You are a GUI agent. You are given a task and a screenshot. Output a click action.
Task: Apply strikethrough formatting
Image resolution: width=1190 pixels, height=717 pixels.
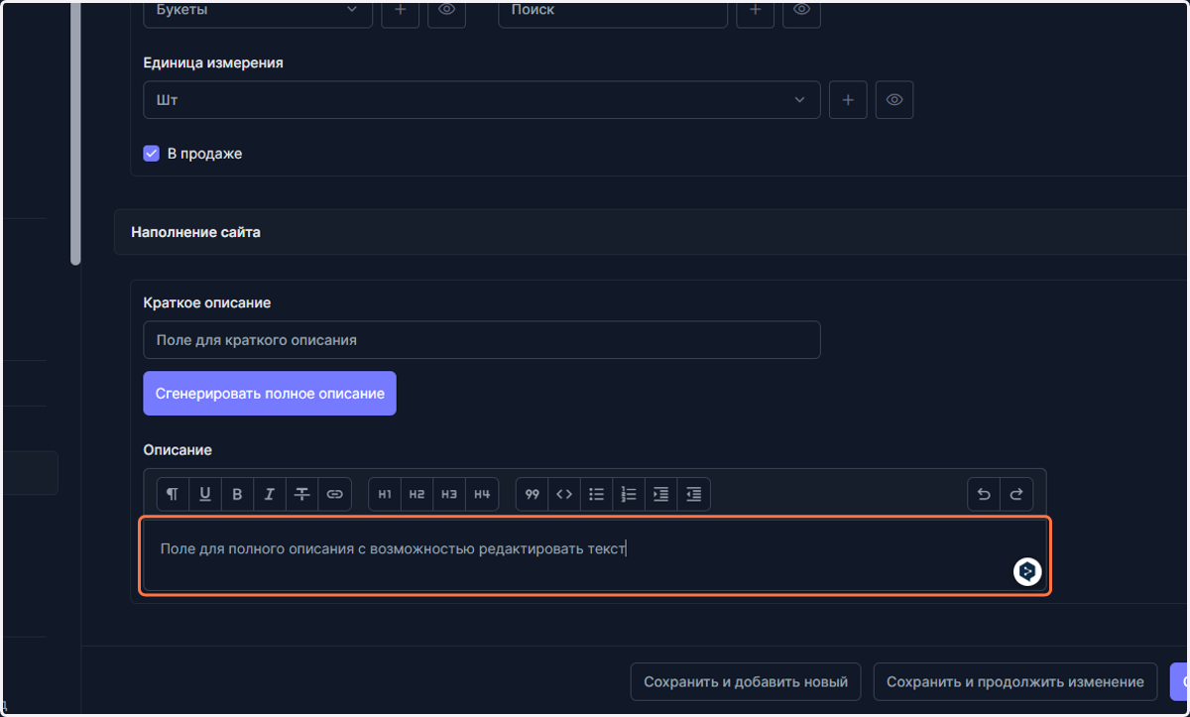tap(302, 494)
